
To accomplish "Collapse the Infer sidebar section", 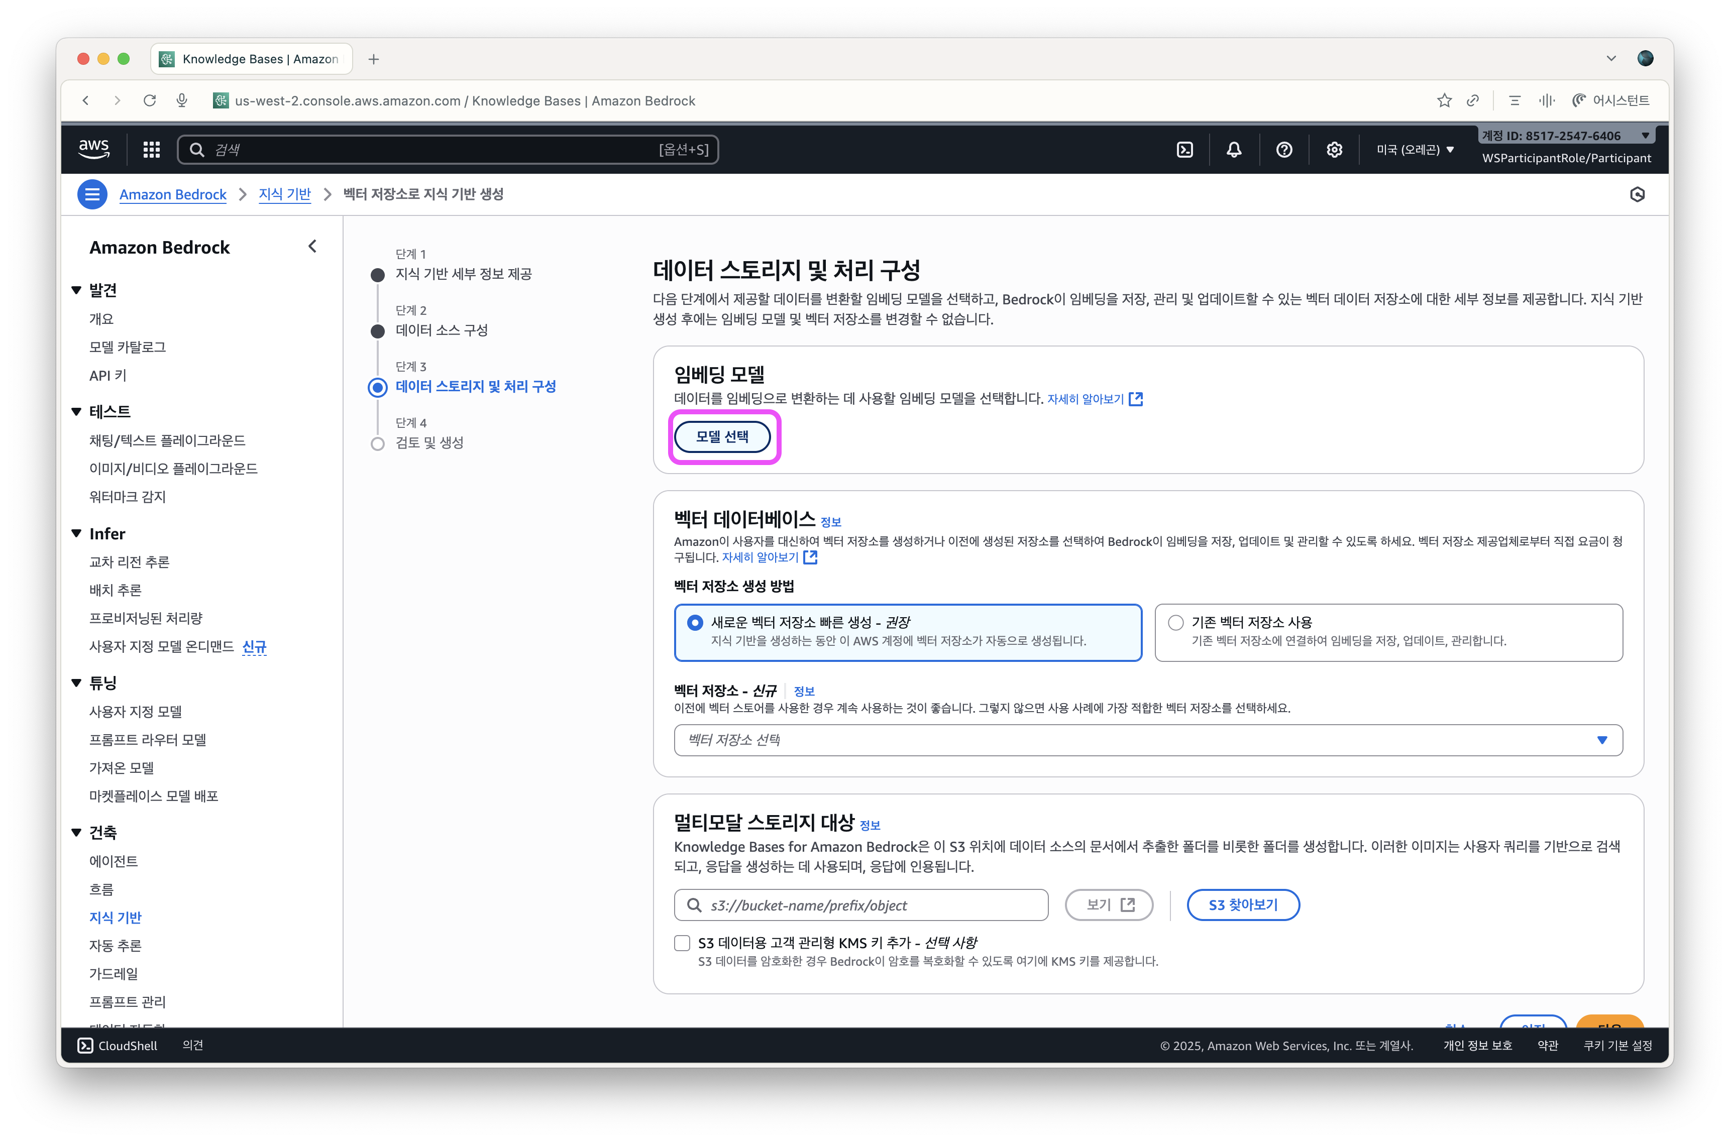I will 76,533.
